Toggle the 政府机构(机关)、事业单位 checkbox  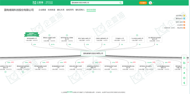pos(184,28)
